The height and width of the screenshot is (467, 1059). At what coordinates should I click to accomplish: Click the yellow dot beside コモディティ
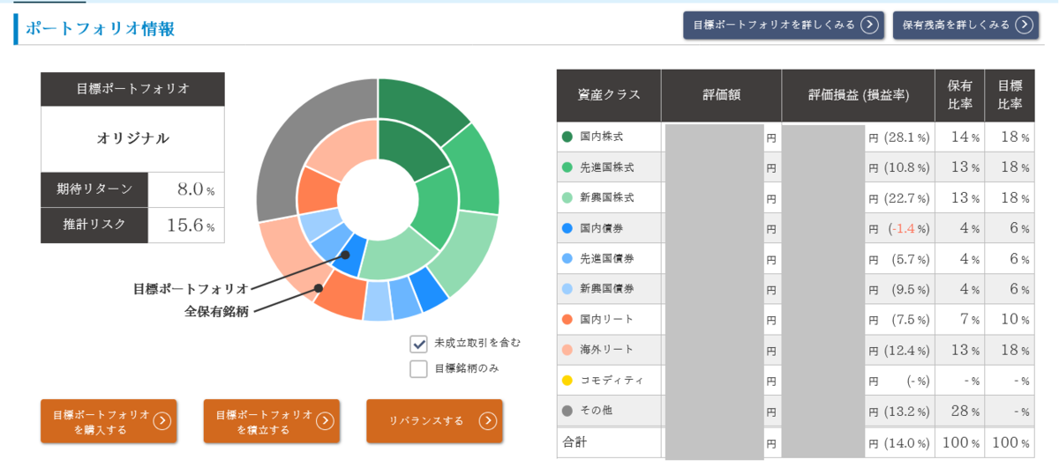click(567, 381)
